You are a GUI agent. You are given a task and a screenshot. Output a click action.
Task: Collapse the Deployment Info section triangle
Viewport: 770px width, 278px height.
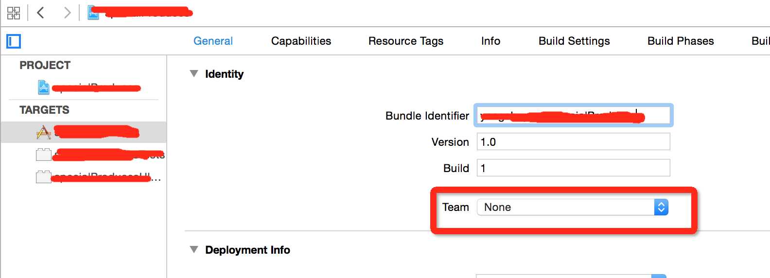click(194, 250)
